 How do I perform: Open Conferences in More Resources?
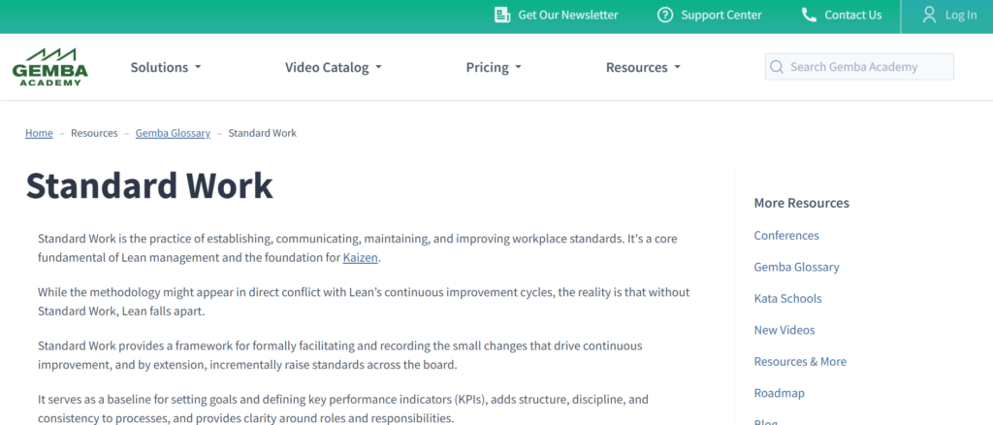(786, 236)
